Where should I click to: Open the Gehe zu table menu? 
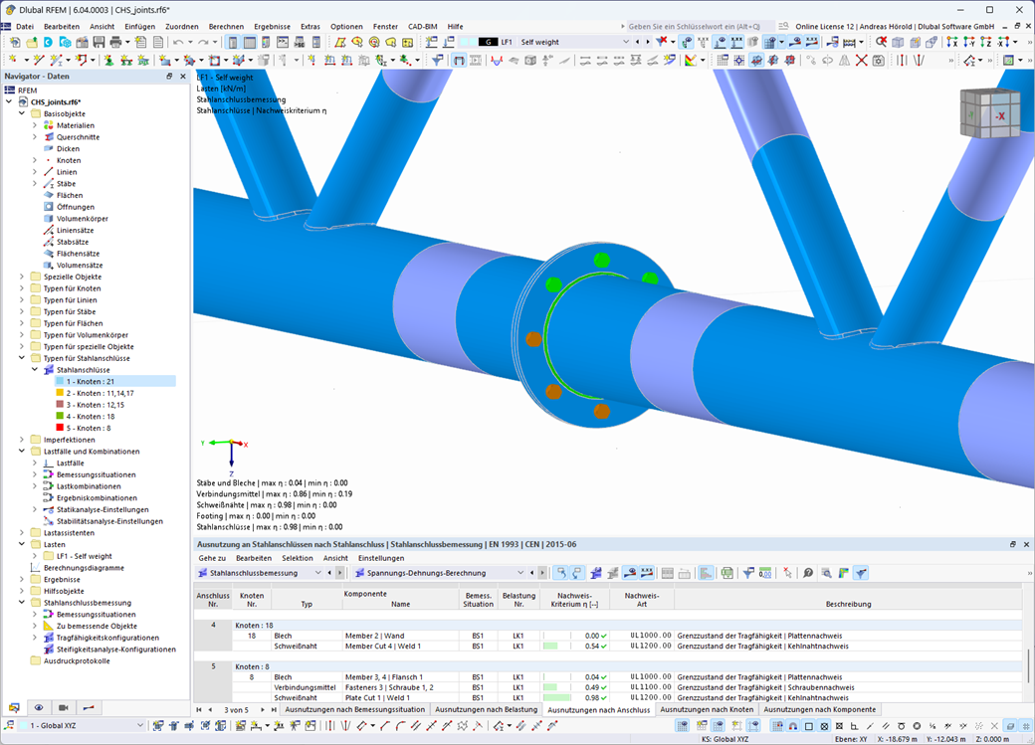212,558
